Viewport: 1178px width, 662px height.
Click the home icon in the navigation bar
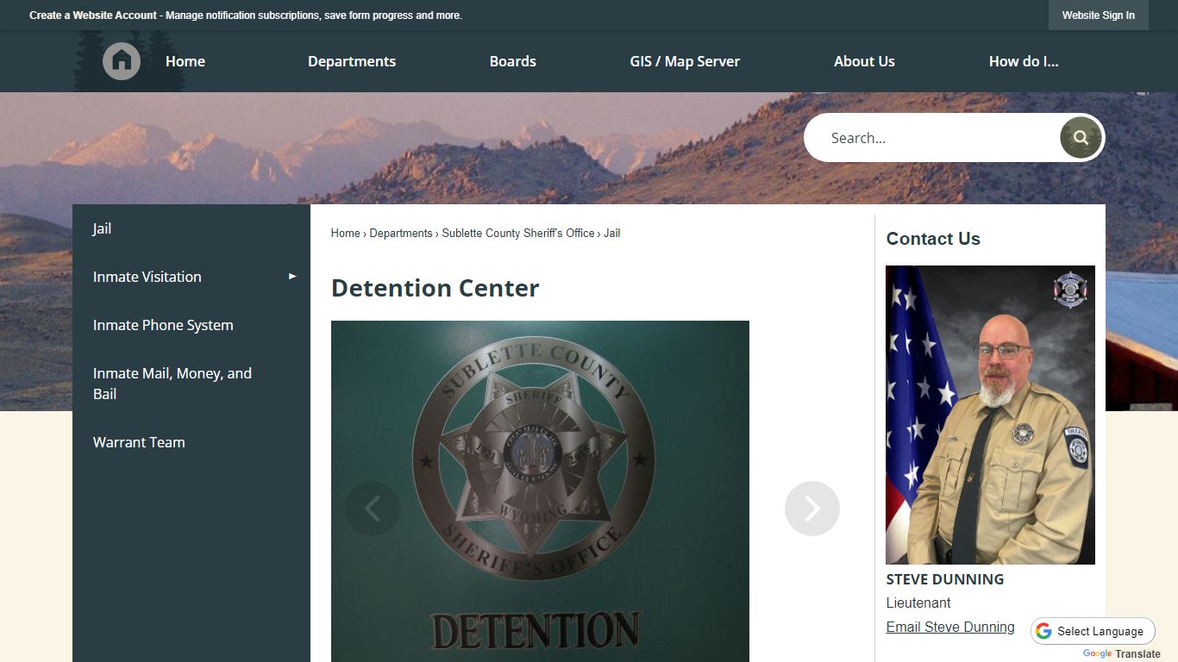pyautogui.click(x=122, y=61)
